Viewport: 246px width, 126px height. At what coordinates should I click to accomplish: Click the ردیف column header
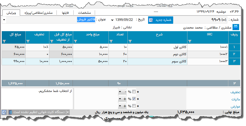pyautogui.click(x=234, y=37)
